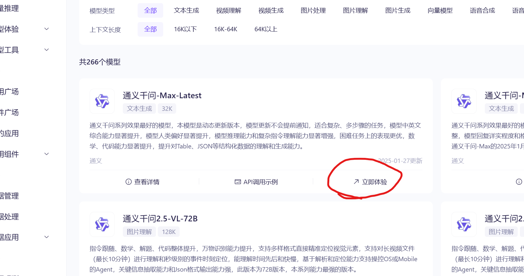Click the arrow icon beside 立即体验
The image size is (524, 276).
point(356,182)
